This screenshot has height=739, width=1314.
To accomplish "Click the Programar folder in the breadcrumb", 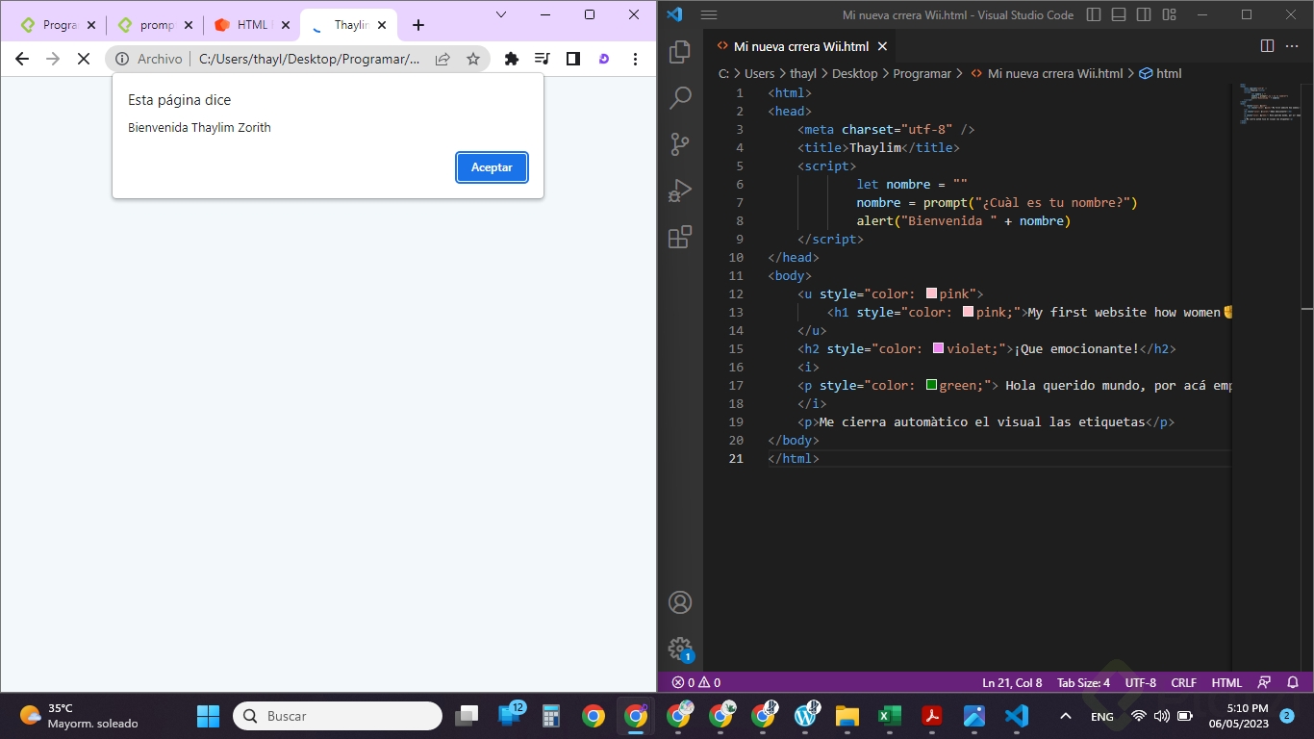I will (x=922, y=73).
